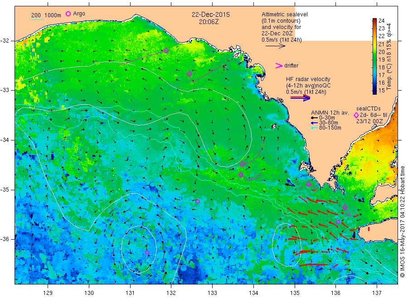
Task: Click the blue ANMN mooring arrow near 135E, 34.9S
Action: pos(291,183)
